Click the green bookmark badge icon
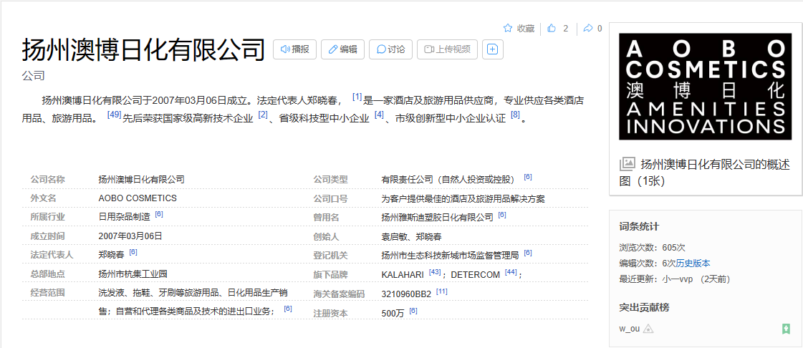 click(786, 329)
